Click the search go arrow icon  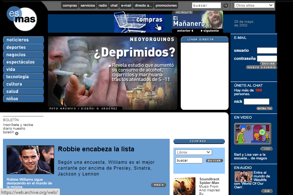[x=226, y=6]
